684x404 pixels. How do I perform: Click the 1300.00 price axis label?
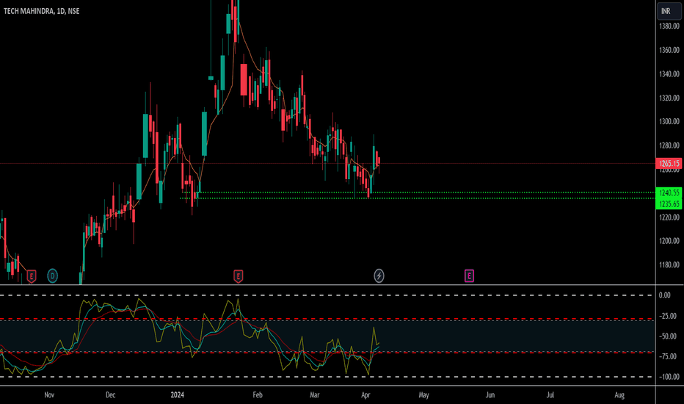(x=669, y=121)
